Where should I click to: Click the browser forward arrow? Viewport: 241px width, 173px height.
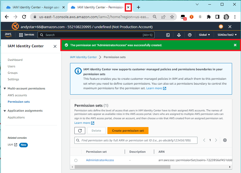[15, 17]
